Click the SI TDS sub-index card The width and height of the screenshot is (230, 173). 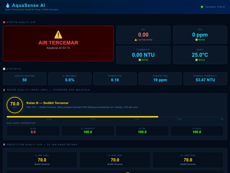(x=142, y=131)
